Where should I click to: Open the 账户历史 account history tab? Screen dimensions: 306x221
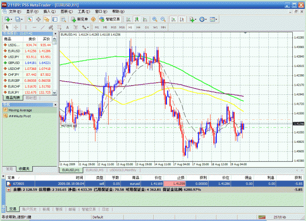click(x=29, y=209)
